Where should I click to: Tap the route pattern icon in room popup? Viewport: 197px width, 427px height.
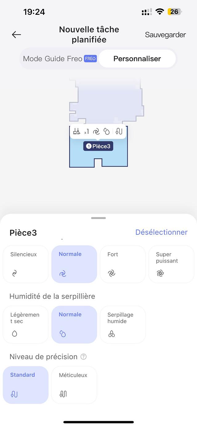[119, 132]
